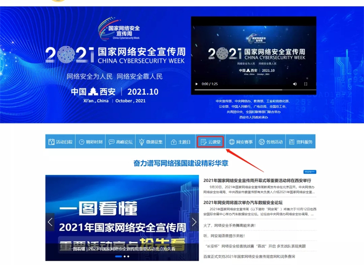This screenshot has width=364, height=265.
Task: Select the third carousel indicator dot
Action: 129,256
